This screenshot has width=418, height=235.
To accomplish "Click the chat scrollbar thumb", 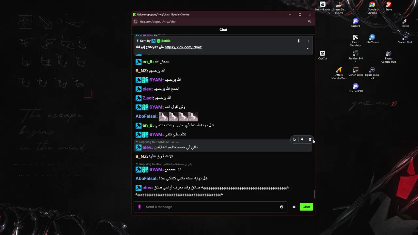I will 314,194.
